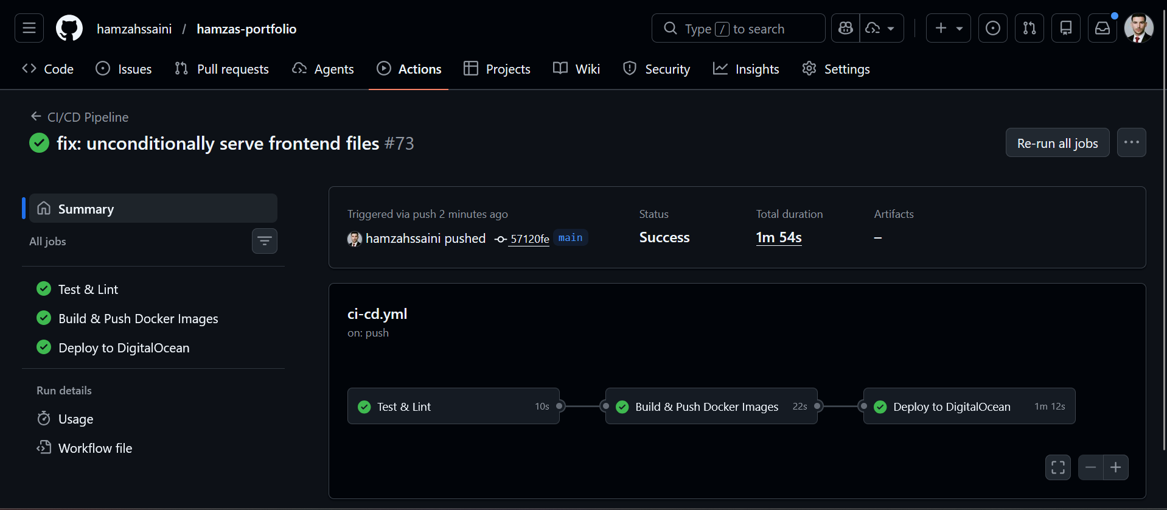The width and height of the screenshot is (1167, 510).
Task: Click Re-run all jobs button
Action: [x=1057, y=143]
